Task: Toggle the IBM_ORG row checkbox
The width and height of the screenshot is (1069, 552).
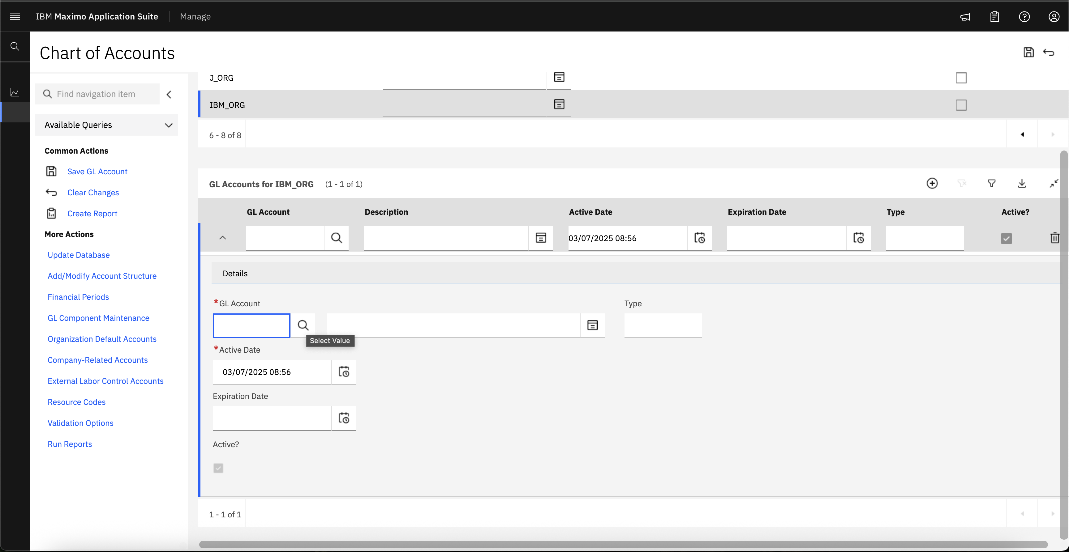Action: [961, 105]
